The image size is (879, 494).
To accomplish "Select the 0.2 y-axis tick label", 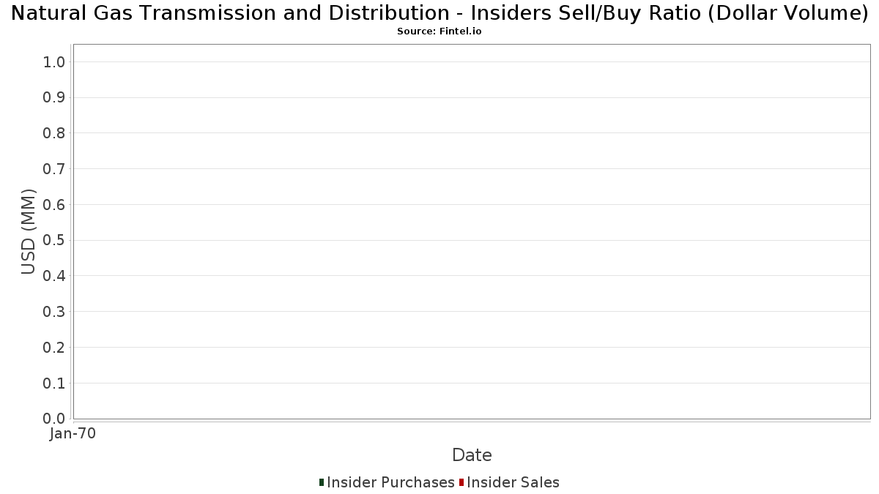I will pos(55,348).
